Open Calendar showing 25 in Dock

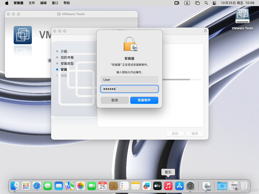(103, 186)
